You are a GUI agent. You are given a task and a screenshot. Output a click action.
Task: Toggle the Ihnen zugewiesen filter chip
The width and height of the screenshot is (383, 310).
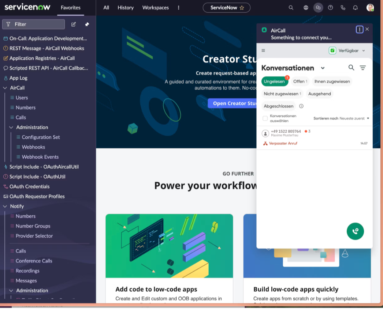332,82
